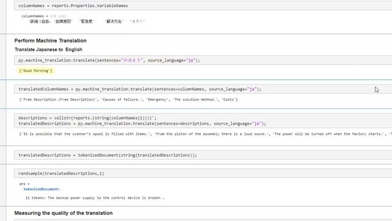Click the translatedDescriptions translate code line
Screen dimensions: 392x221
coord(142,123)
